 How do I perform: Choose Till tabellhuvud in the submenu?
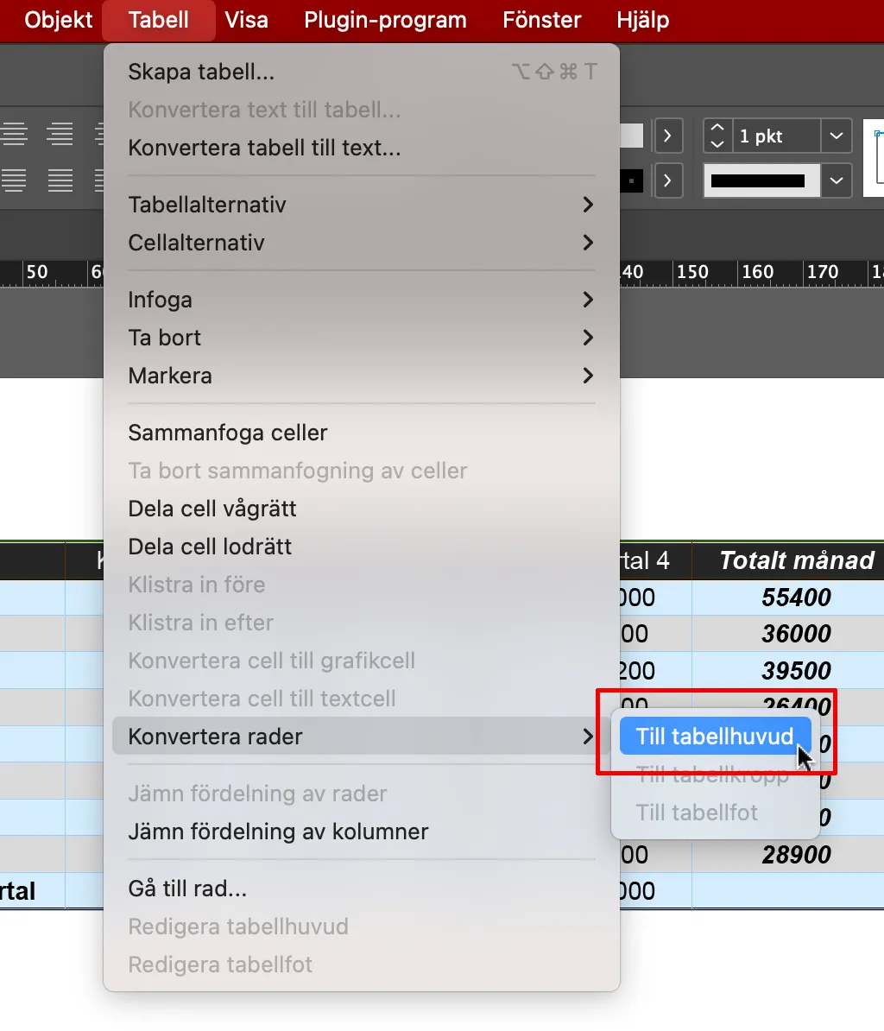[x=714, y=737]
